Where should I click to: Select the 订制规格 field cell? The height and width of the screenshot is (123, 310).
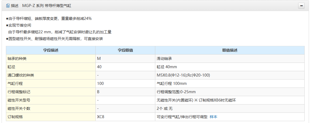point(15,117)
